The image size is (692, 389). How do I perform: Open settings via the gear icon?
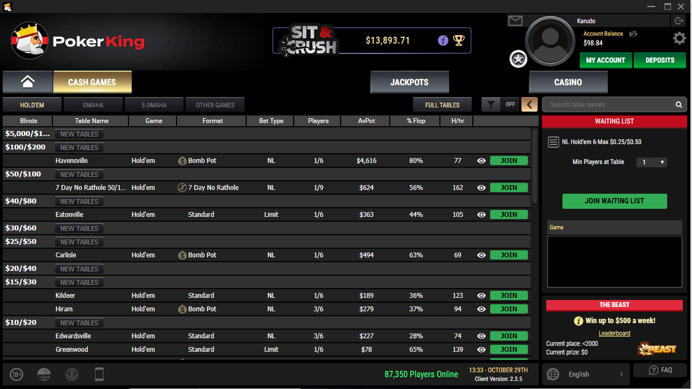[x=679, y=38]
